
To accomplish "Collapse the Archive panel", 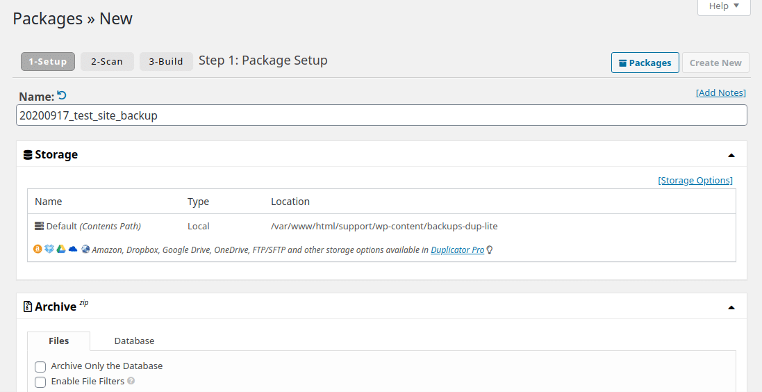I will 731,307.
